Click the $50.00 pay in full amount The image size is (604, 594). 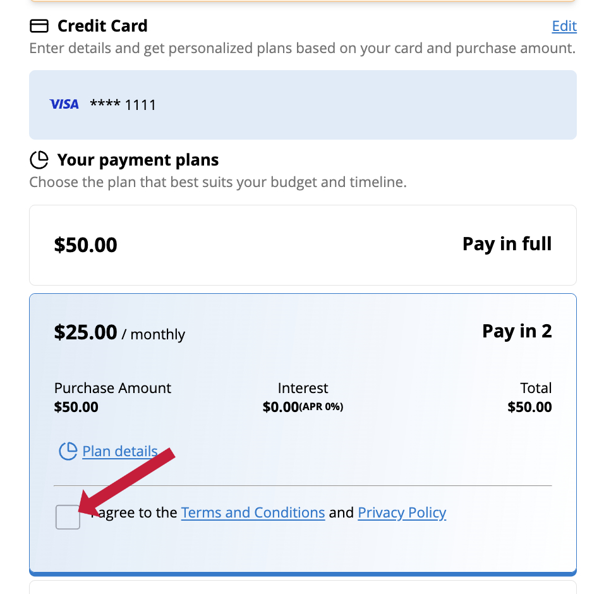point(85,245)
